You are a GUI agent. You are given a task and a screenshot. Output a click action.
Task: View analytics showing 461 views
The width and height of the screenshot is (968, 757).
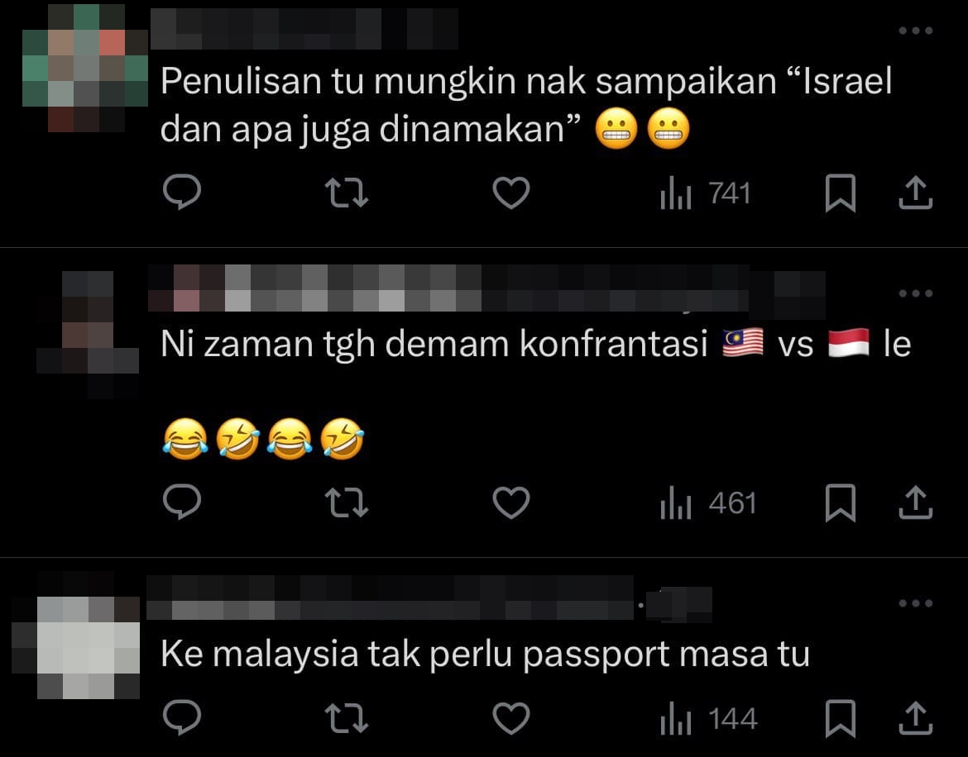[708, 503]
